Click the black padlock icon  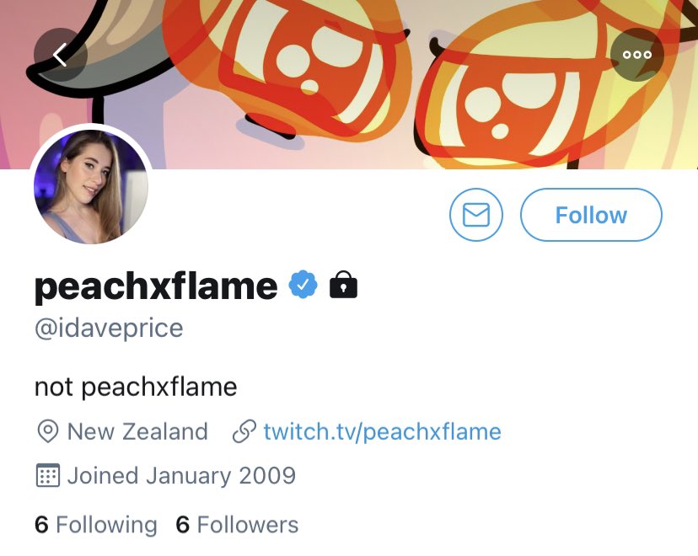343,286
